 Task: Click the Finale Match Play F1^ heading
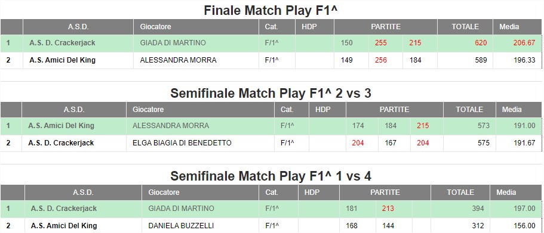(271, 10)
